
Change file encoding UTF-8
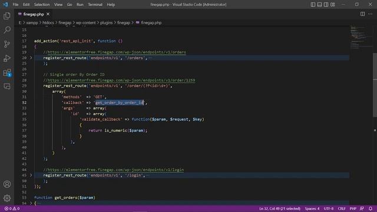[329, 208]
